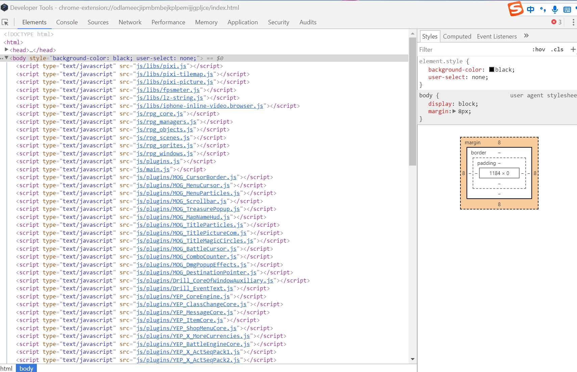Click the display: block property value
Image resolution: width=577 pixels, height=372 pixels.
[467, 104]
